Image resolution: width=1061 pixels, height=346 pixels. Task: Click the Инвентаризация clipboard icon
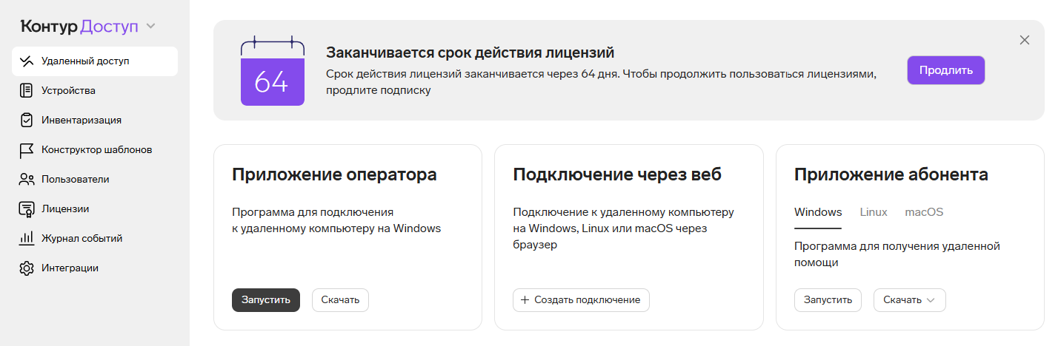click(x=27, y=120)
